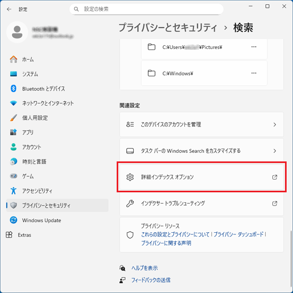
Task: Open 個人用設定 page
Action: 57,118
